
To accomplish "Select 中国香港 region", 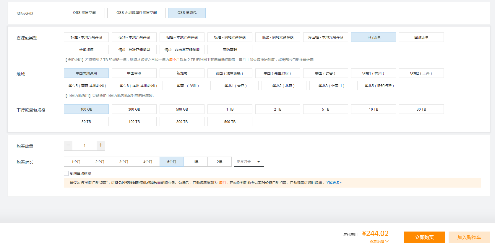I will (x=134, y=73).
